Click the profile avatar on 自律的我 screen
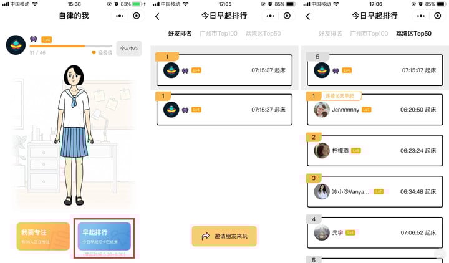The height and width of the screenshot is (263, 449). point(16,45)
